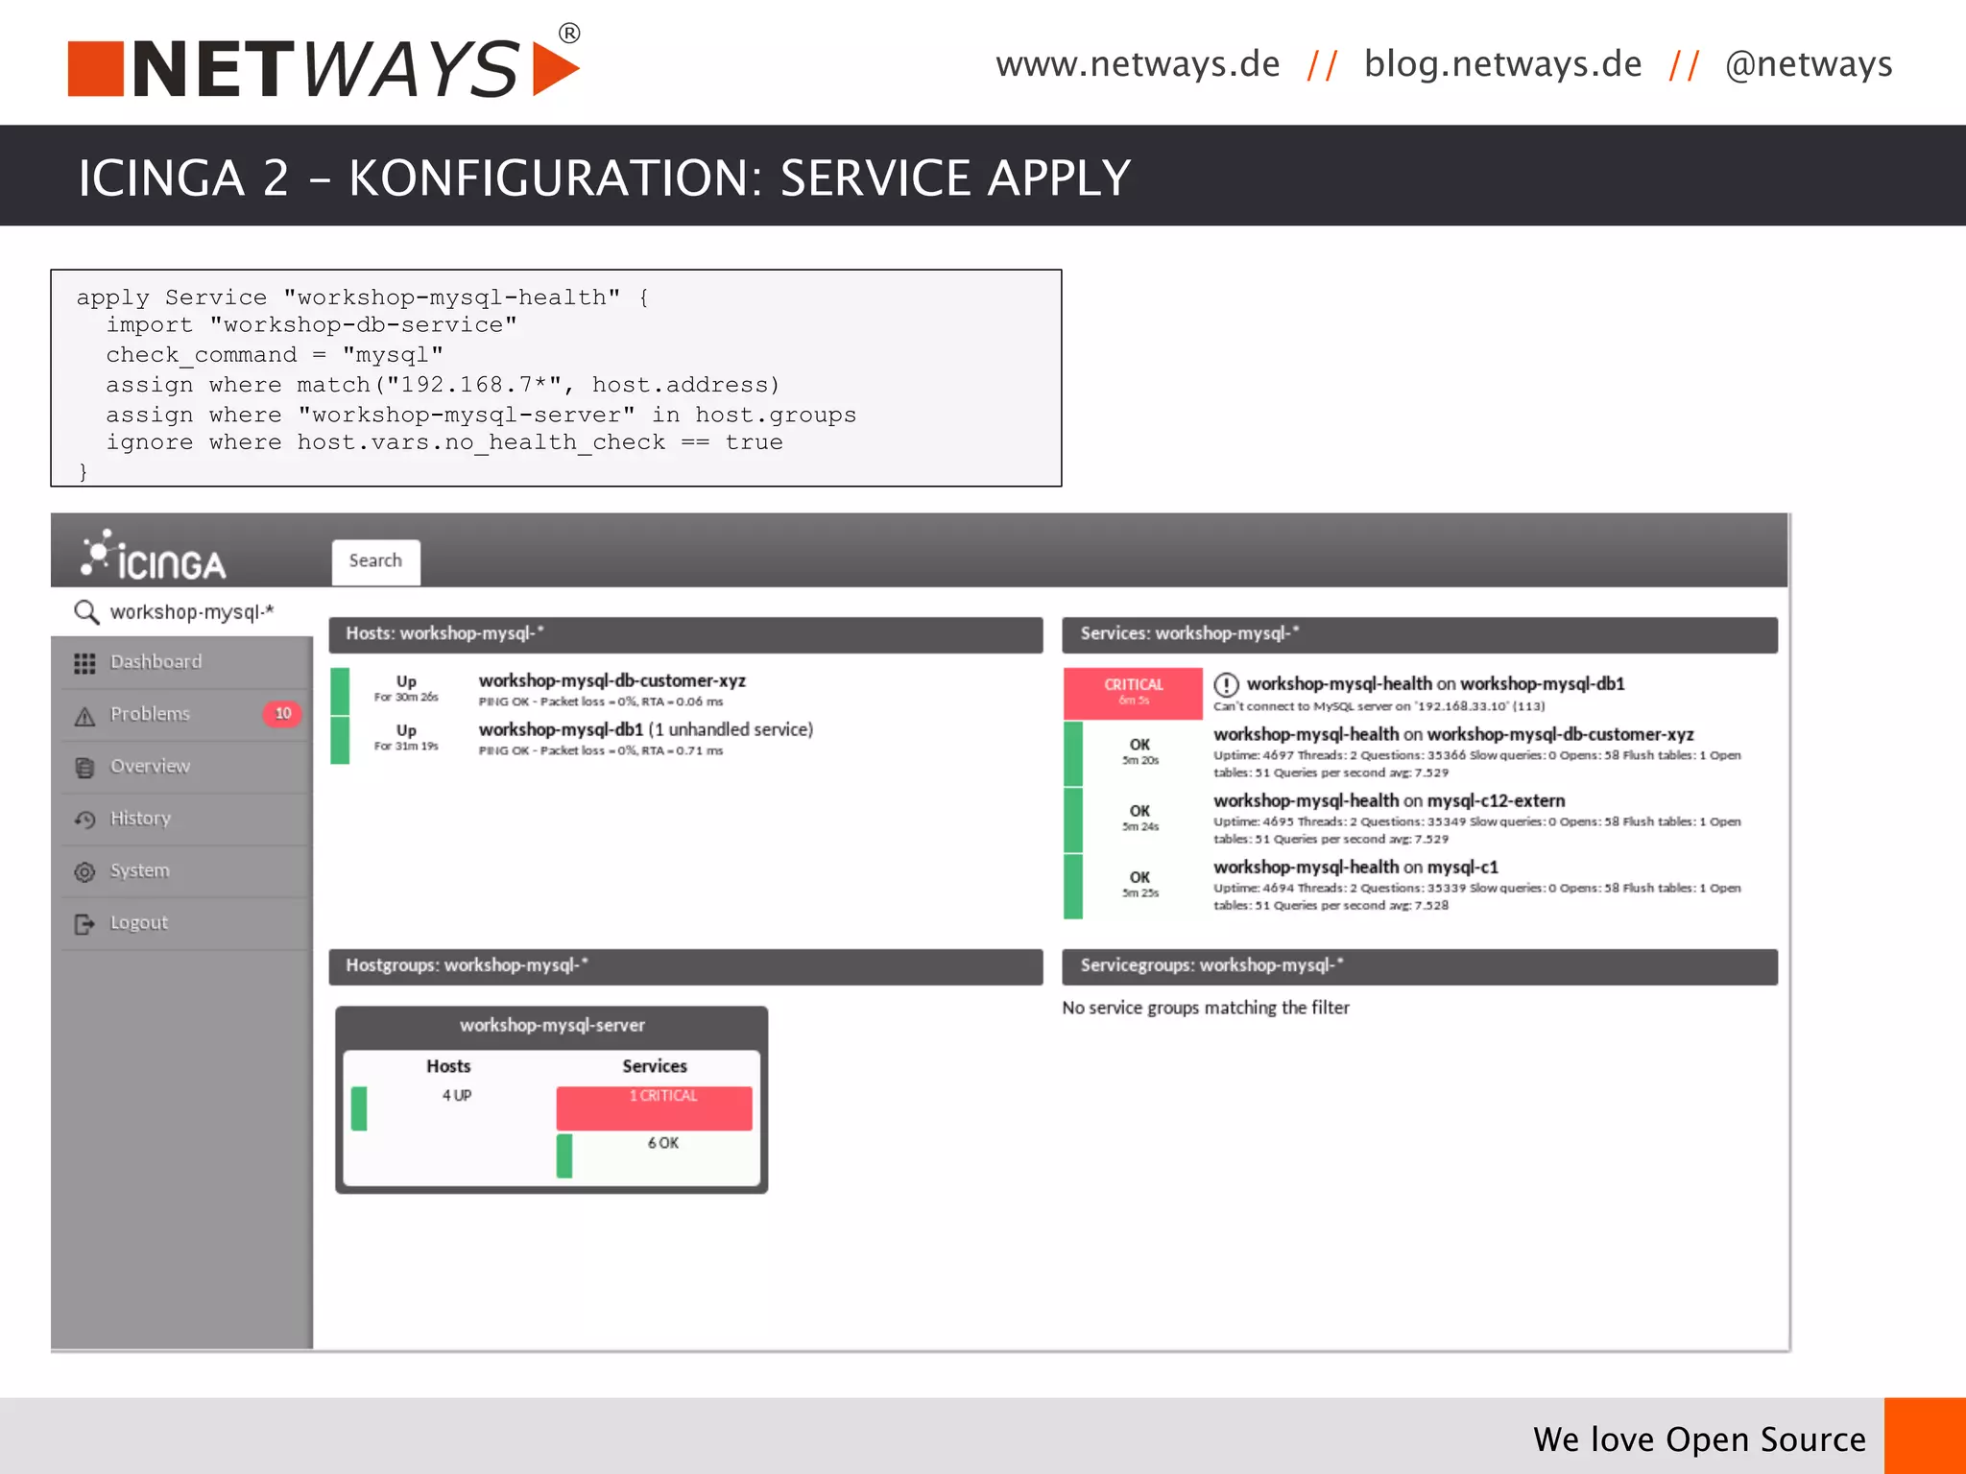The image size is (1966, 1474).
Task: Click the Overview menu icon
Action: (x=84, y=768)
